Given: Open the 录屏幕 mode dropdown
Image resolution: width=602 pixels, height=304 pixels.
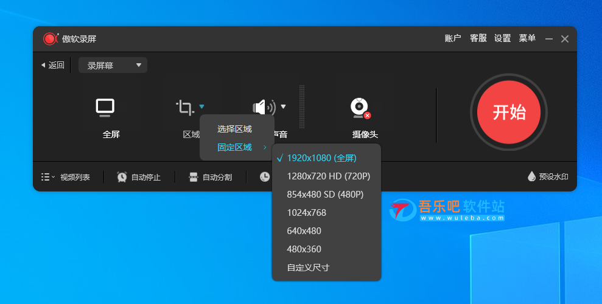Looking at the screenshot, I should coord(113,65).
